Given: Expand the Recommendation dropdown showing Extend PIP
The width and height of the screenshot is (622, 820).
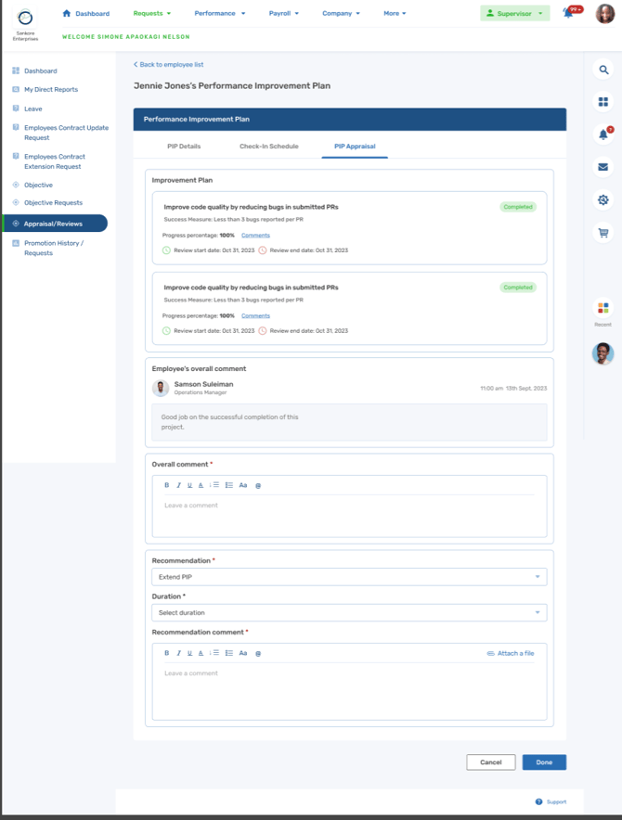Looking at the screenshot, I should (349, 577).
